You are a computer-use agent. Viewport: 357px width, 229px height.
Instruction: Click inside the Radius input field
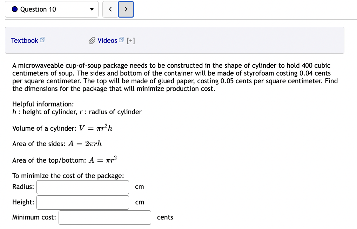(82, 187)
